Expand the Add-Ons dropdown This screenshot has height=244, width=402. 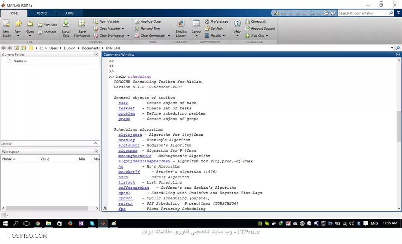click(267, 36)
